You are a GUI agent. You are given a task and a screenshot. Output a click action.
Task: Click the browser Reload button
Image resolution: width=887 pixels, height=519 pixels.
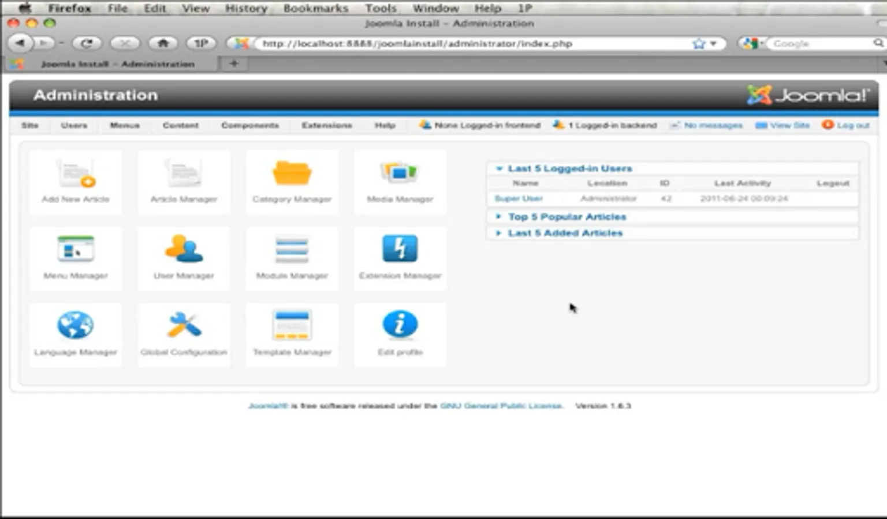coord(87,43)
